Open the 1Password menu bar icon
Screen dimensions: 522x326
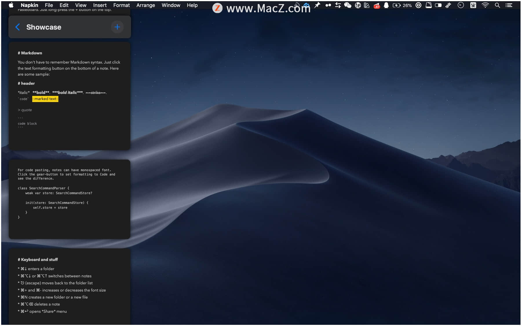(418, 5)
